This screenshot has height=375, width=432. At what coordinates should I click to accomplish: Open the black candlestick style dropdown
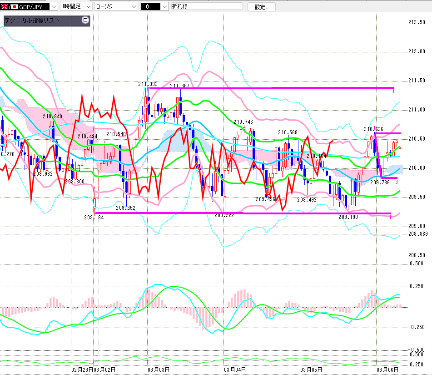coord(164,7)
